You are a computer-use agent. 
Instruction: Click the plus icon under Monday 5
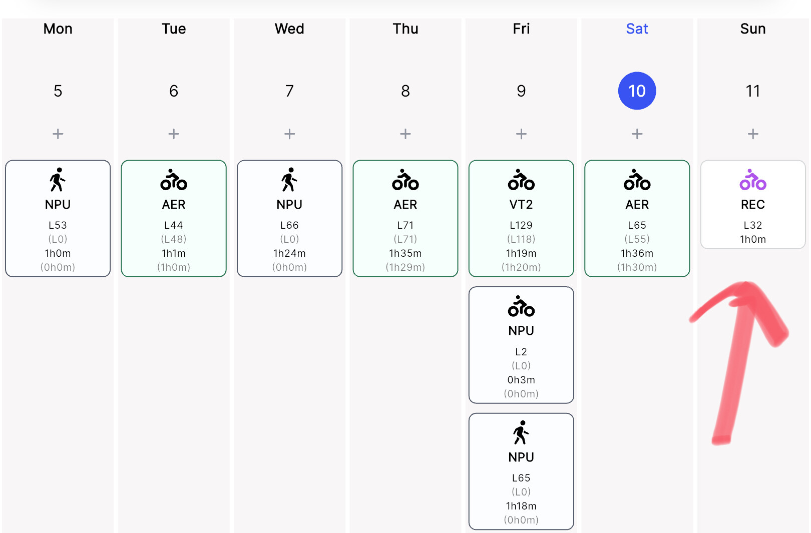coord(58,134)
